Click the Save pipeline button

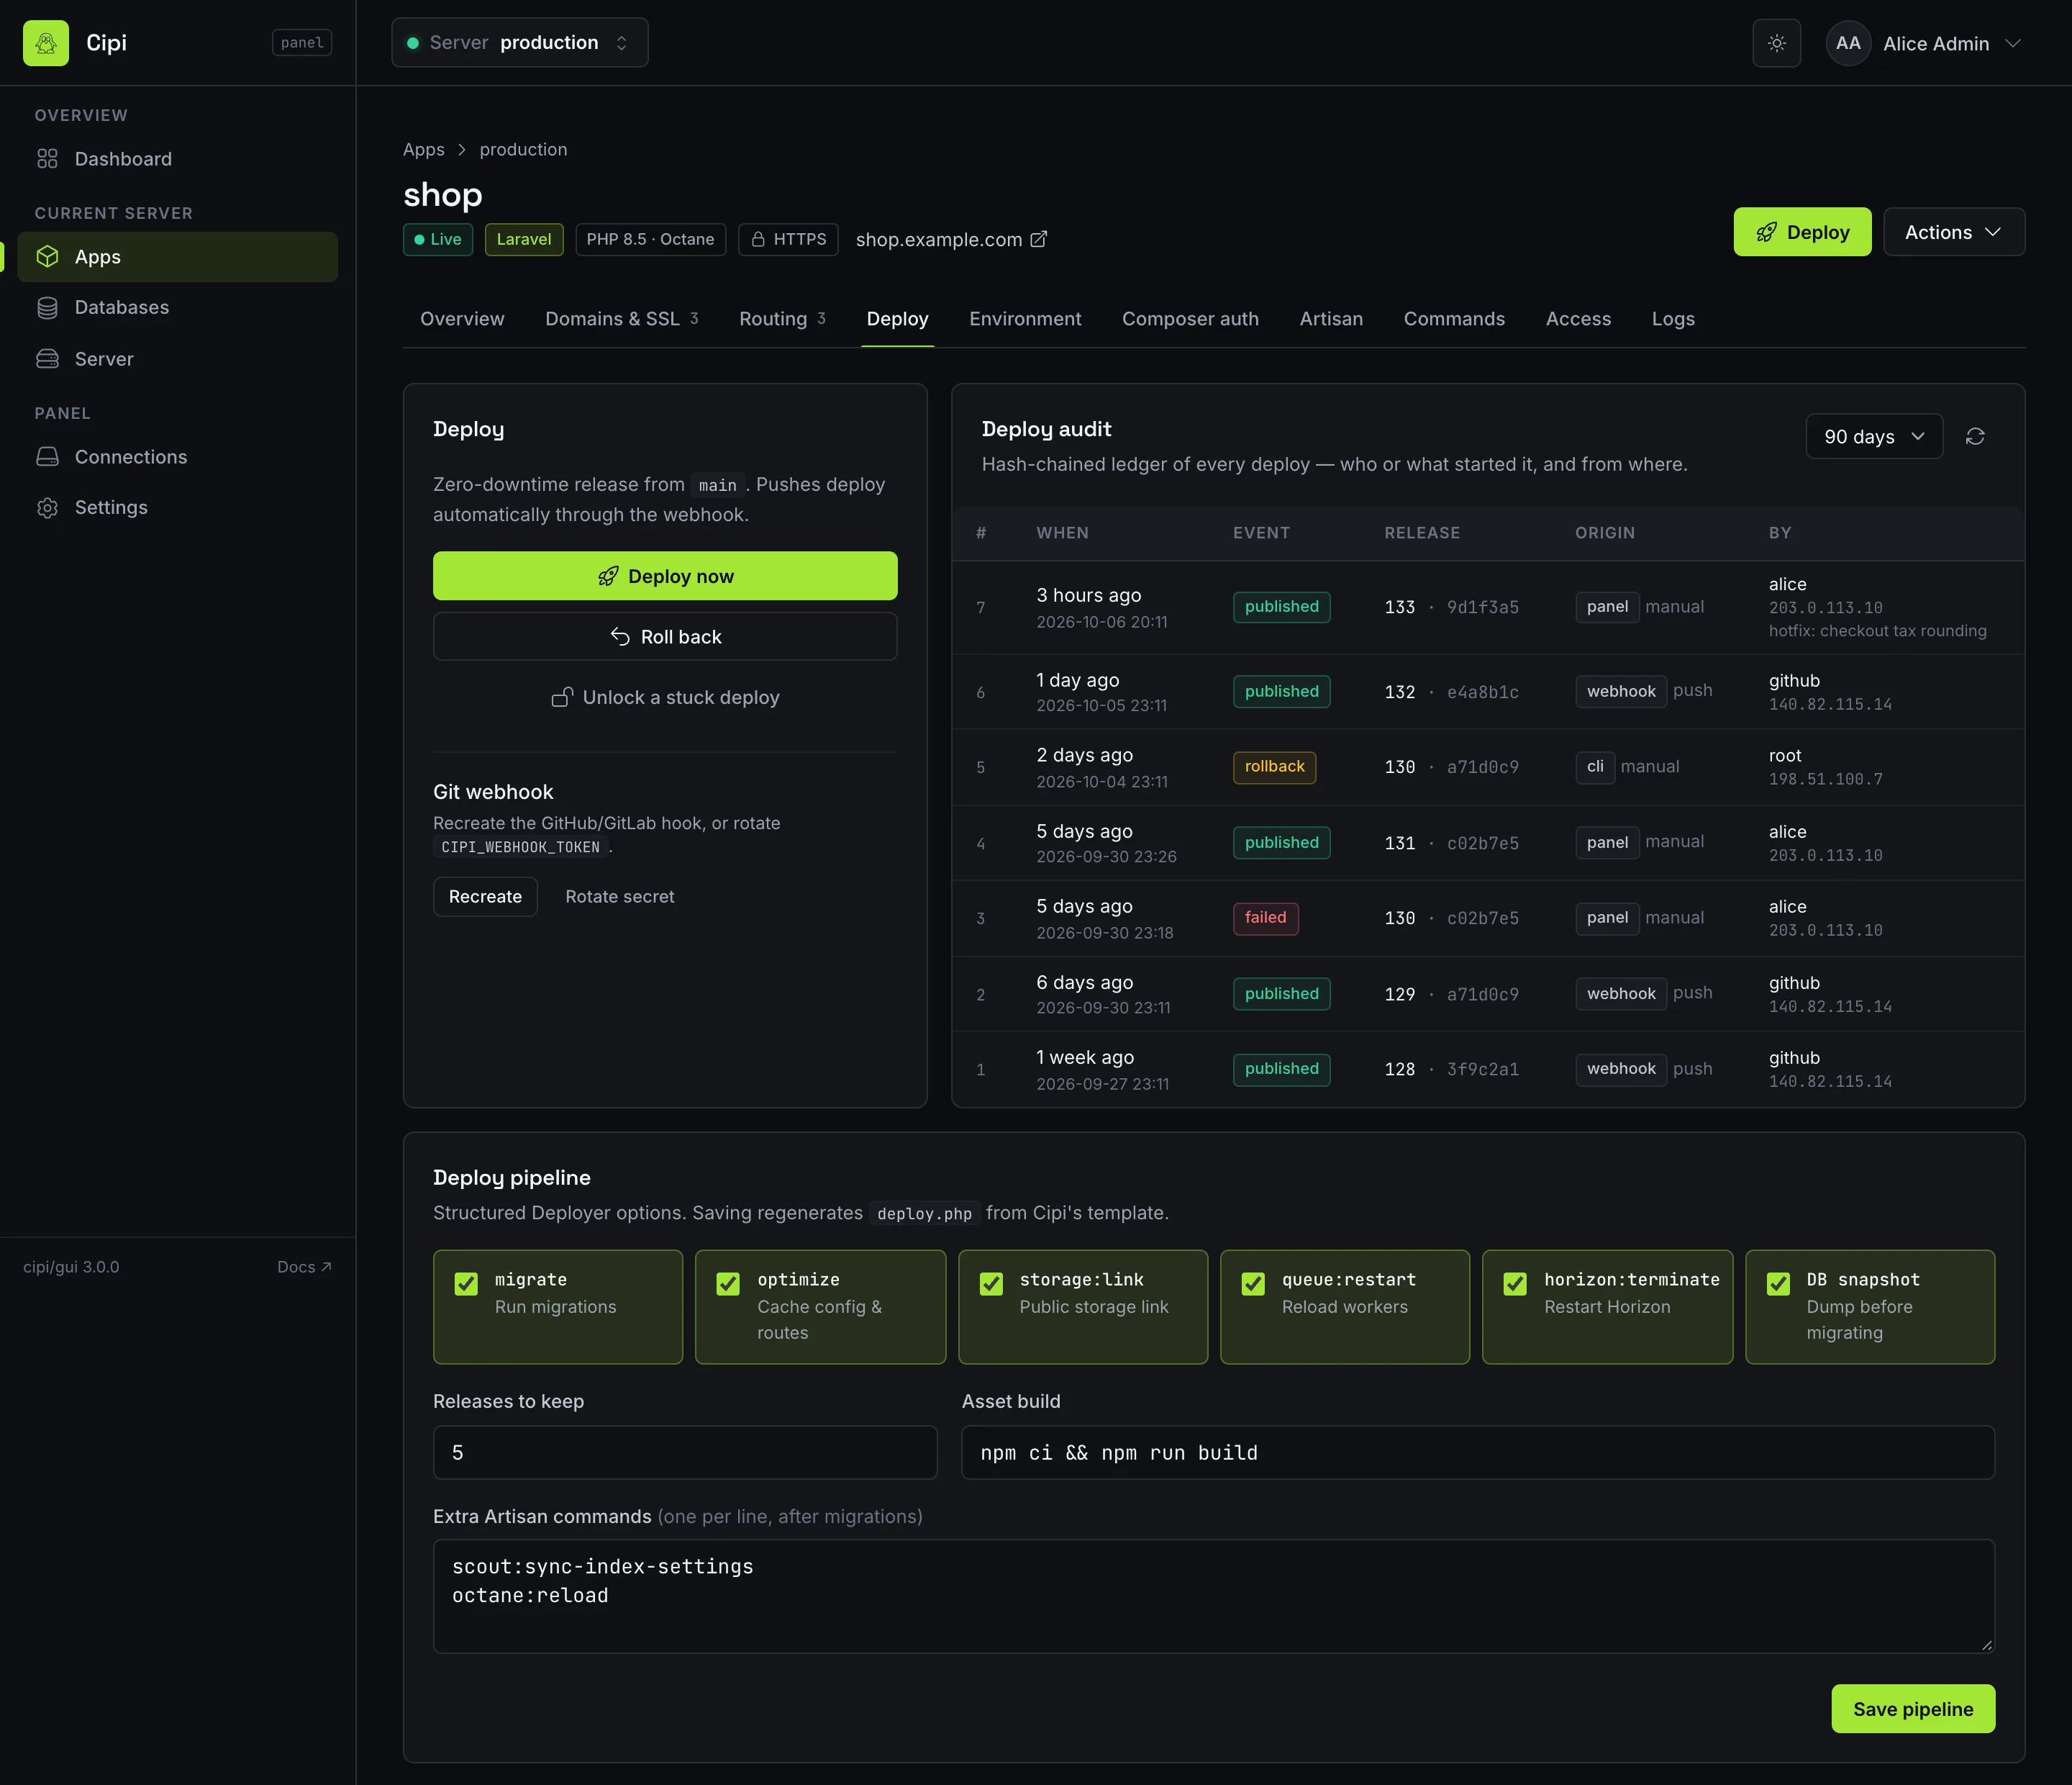(x=1912, y=1708)
